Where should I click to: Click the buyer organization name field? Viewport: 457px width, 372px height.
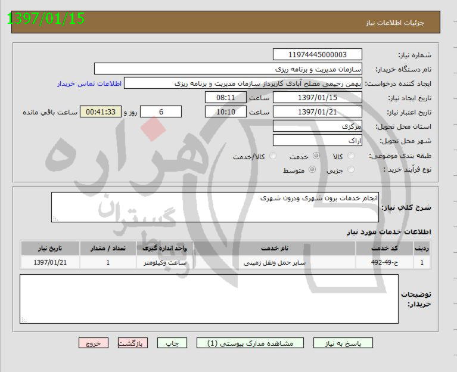pyautogui.click(x=228, y=69)
